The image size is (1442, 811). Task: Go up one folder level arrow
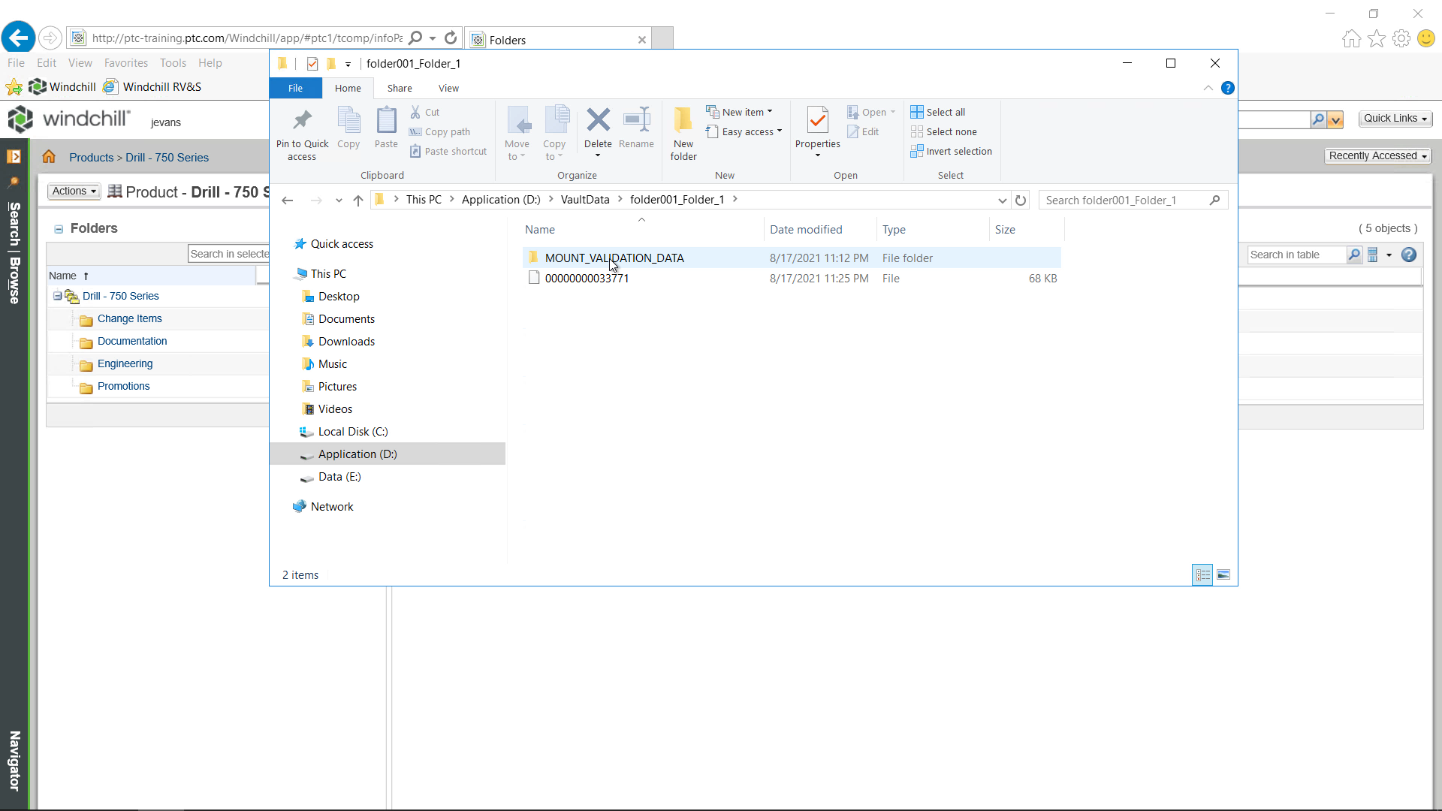[x=358, y=200]
